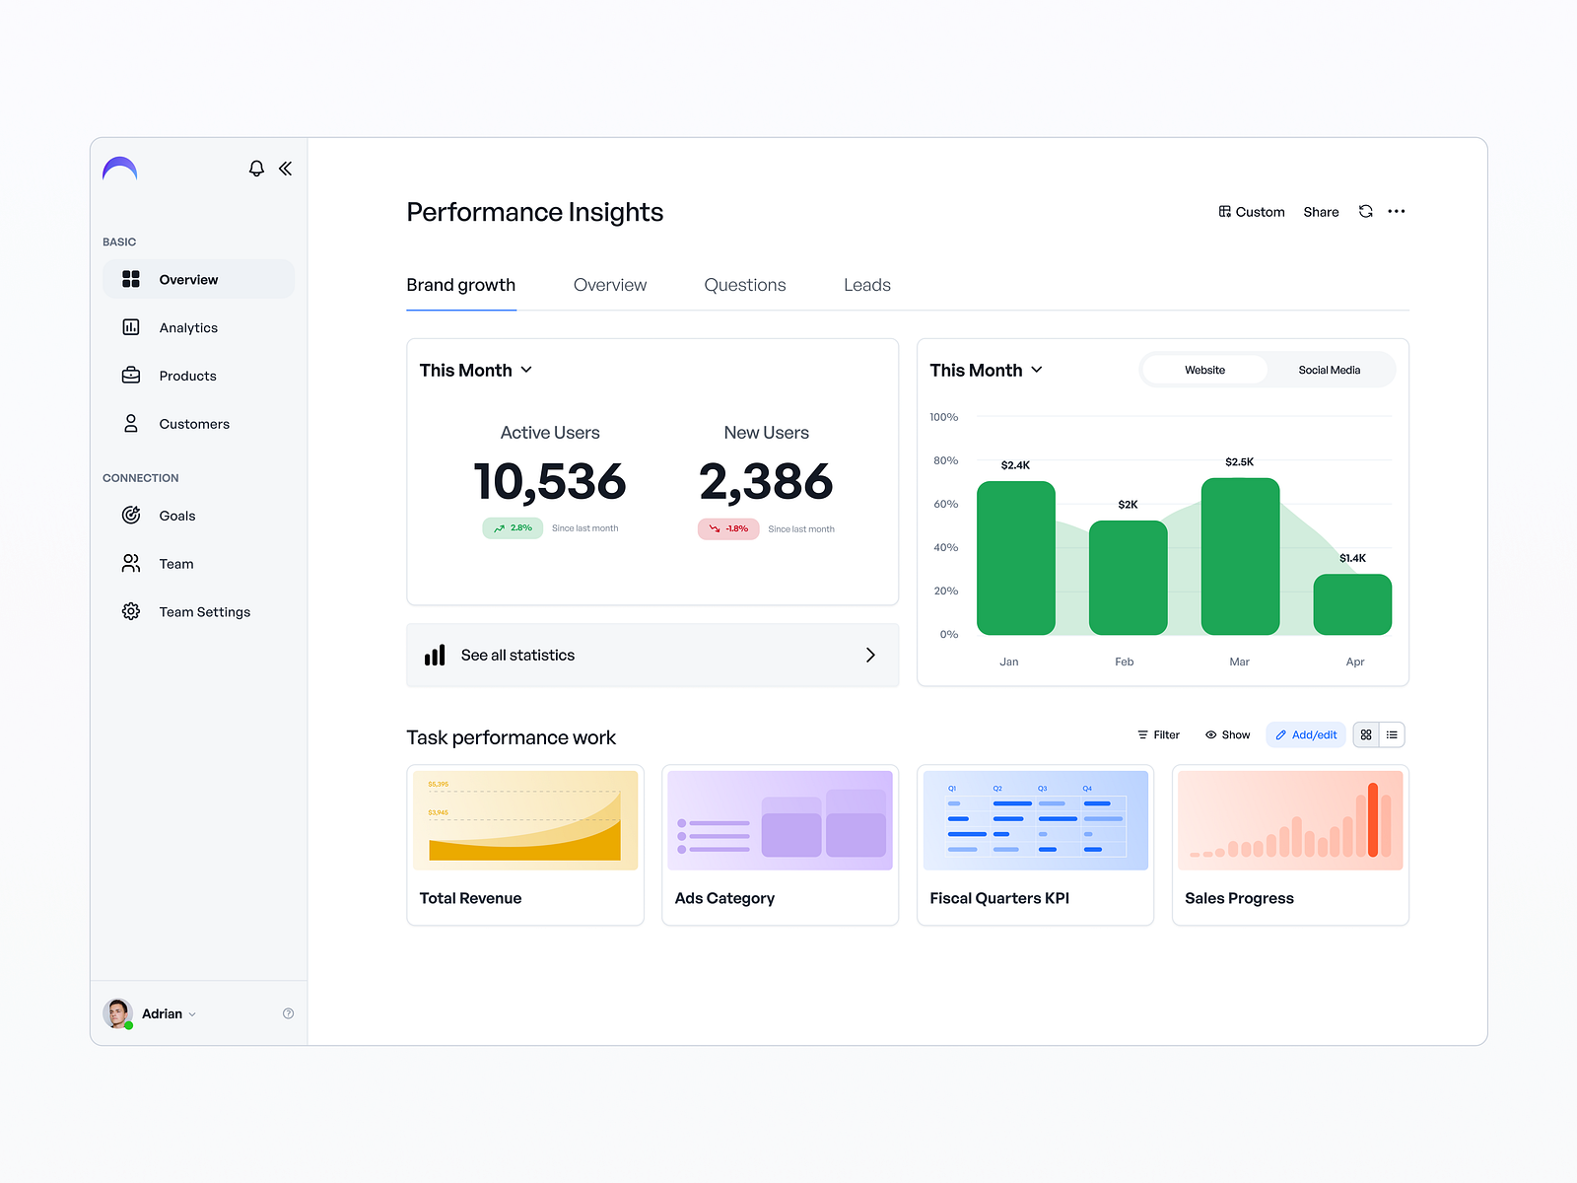The width and height of the screenshot is (1577, 1183).
Task: Open See all statistics
Action: [652, 655]
